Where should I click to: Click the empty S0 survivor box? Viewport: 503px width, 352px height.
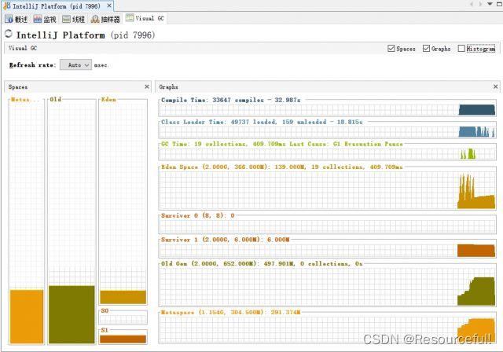[123, 319]
